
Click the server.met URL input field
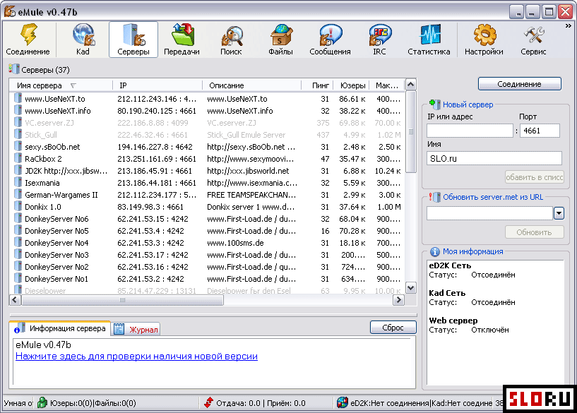490,213
